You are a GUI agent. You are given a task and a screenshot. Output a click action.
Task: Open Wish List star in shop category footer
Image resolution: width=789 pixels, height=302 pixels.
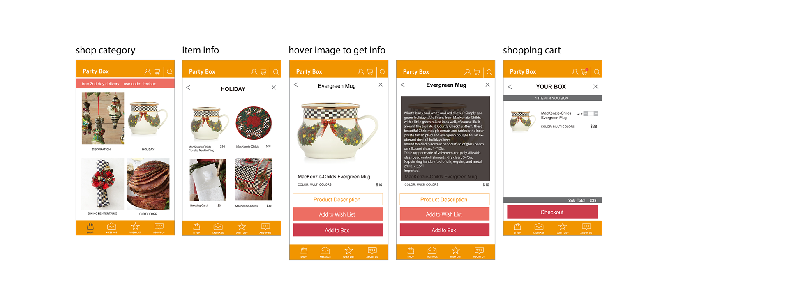coord(135,227)
